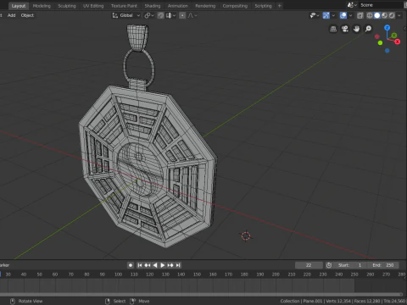Expand gizmo options arrow
The image size is (407, 305).
click(x=333, y=15)
